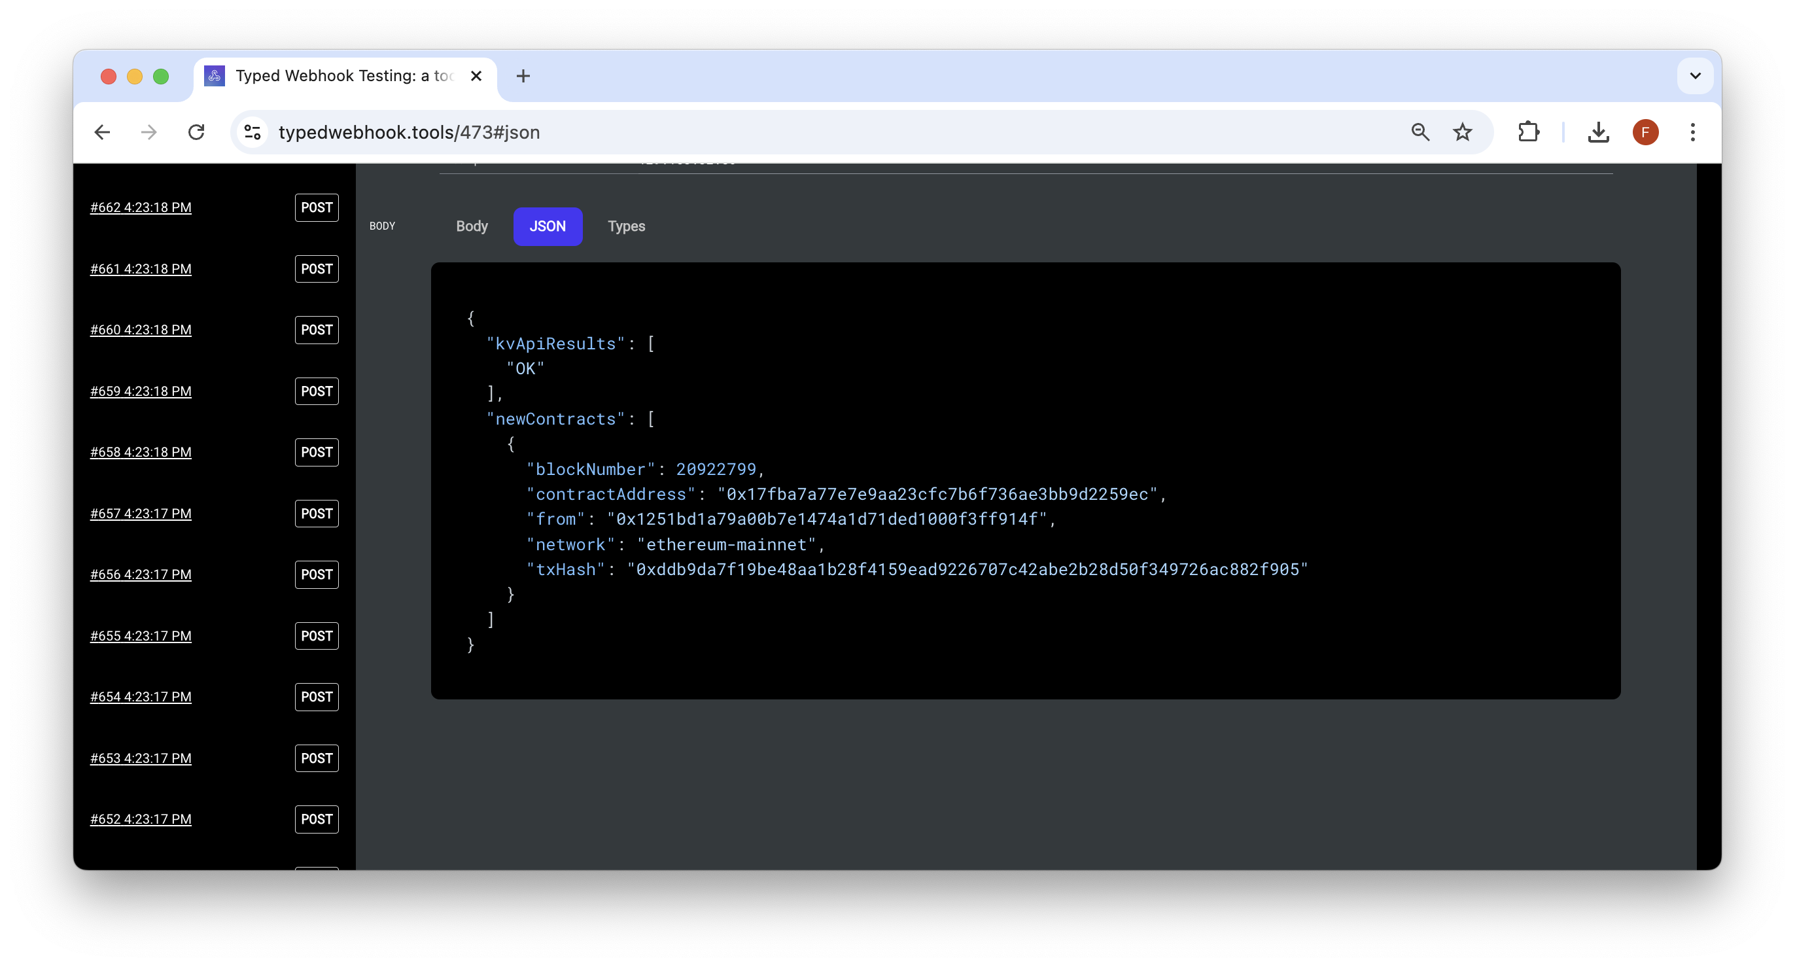Viewport: 1795px width, 967px height.
Task: Open request #661 4:23:18 PM
Action: (x=141, y=269)
